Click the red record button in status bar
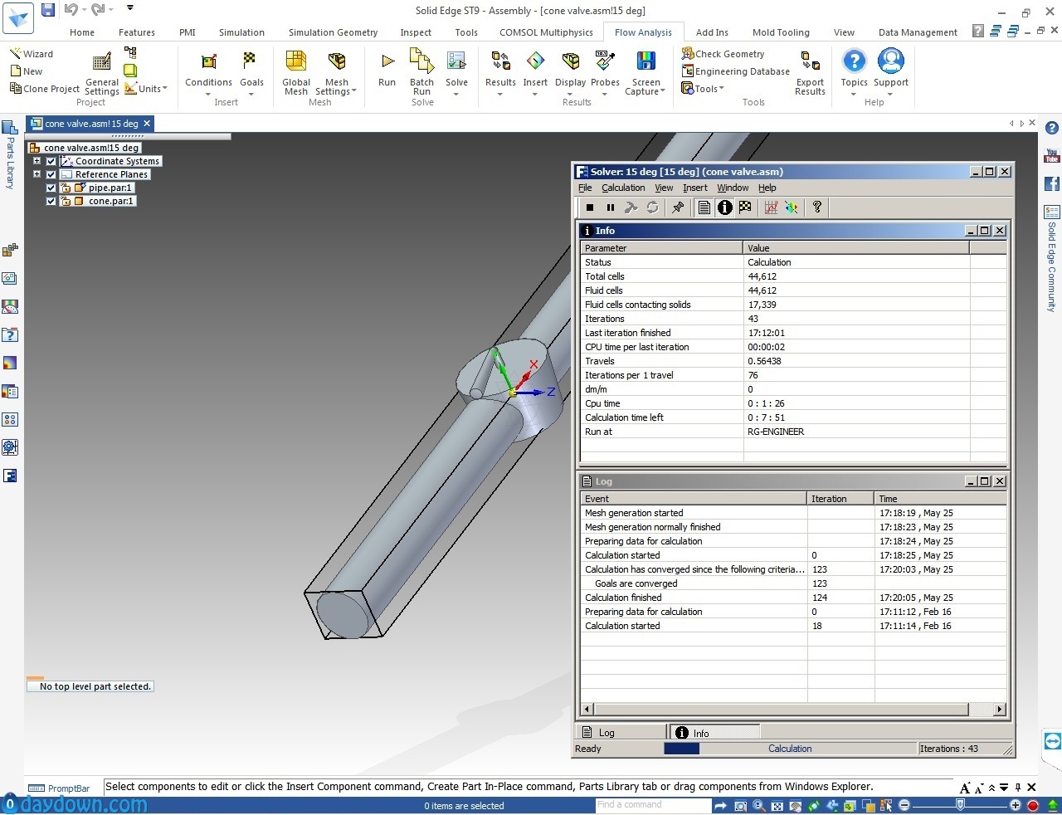Screen dimensions: 1062x815 1033,806
